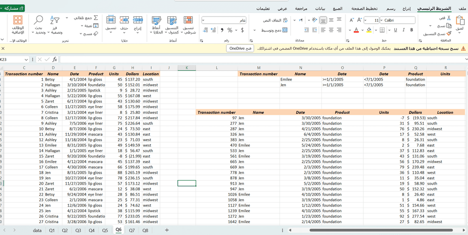Click the green Share button
This screenshot has height=235, width=468.
tap(14, 8)
